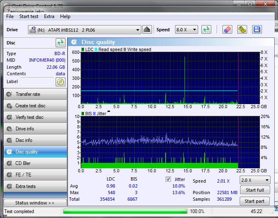Switch to the CD Bler section
Image resolution: width=278 pixels, height=218 pixels.
tap(35, 163)
